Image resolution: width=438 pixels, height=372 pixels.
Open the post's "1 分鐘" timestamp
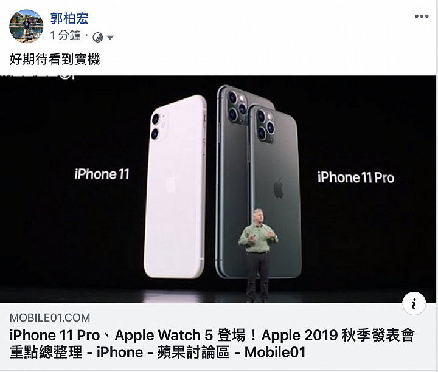pos(65,36)
